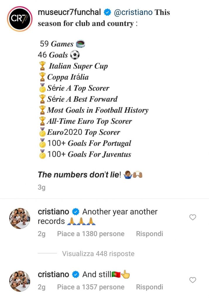Click cristiano's verified badge on first comment

click(x=76, y=212)
